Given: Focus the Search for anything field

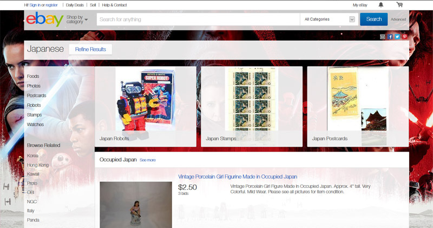Looking at the screenshot, I should coord(198,19).
